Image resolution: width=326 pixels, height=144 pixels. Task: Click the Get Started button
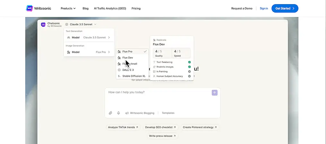[x=285, y=8]
